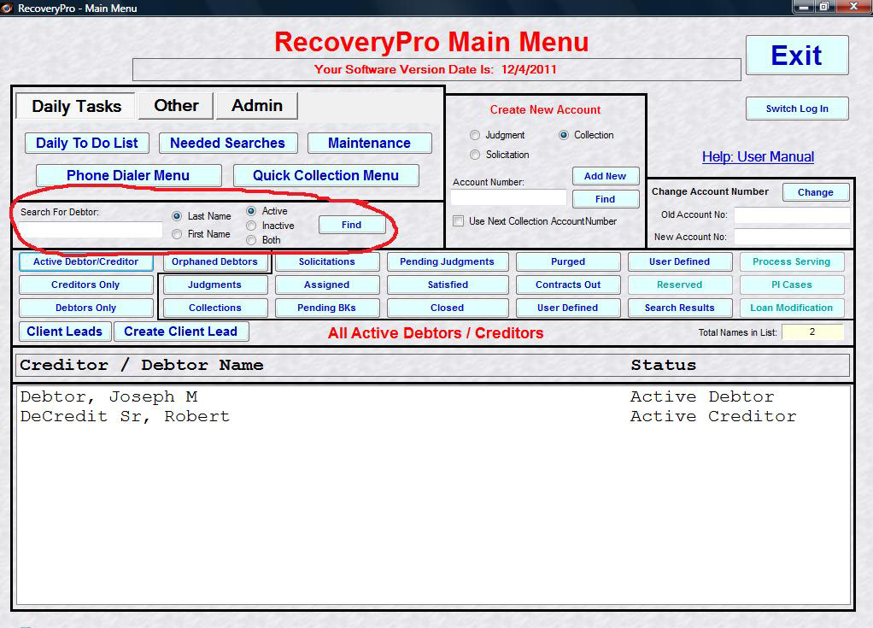
Task: Show Pending Judgments
Action: coord(447,261)
